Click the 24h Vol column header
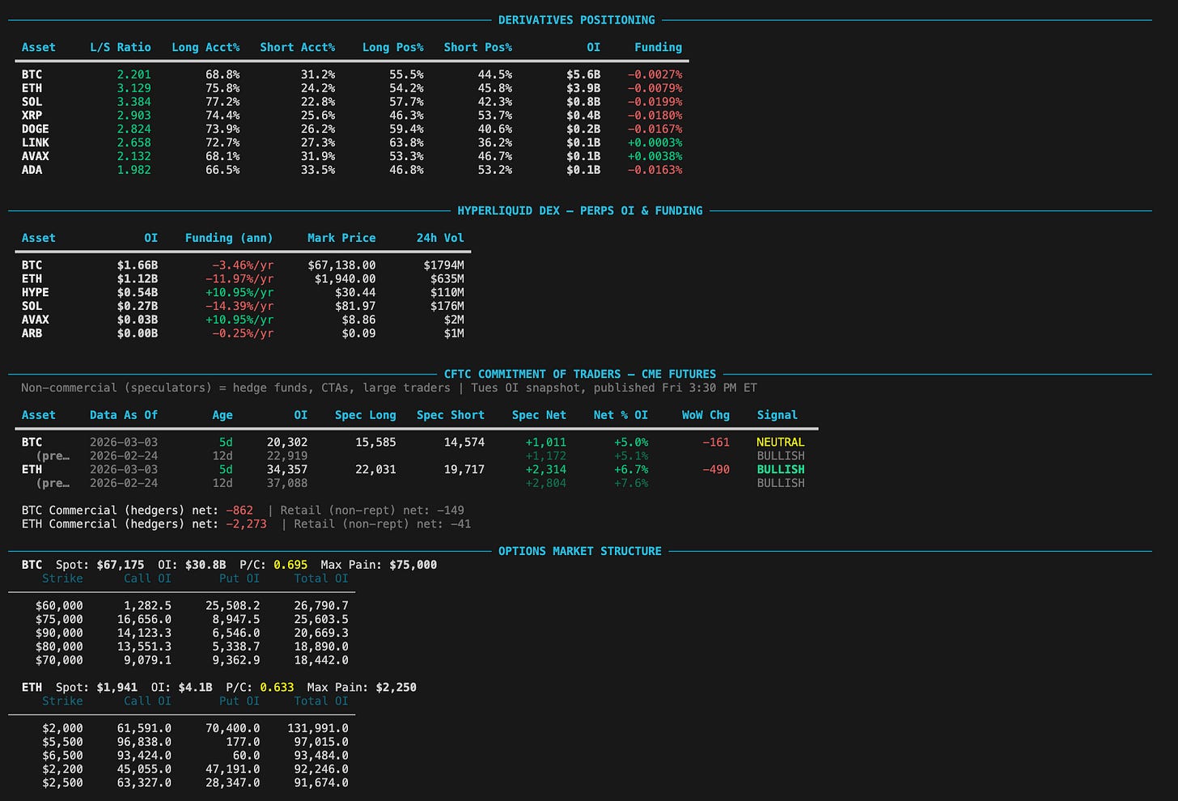The image size is (1178, 801). [x=440, y=238]
